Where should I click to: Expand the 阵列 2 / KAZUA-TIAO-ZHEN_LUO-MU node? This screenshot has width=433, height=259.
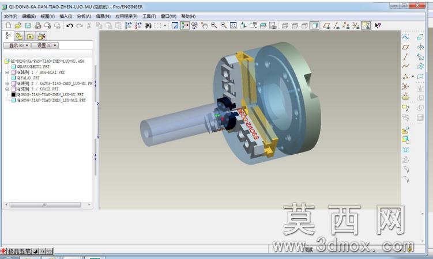[7, 83]
